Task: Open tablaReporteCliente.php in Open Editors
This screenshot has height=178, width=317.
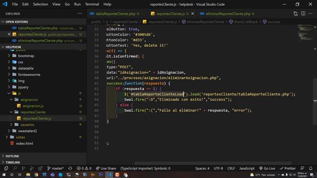Action: pyautogui.click(x=43, y=28)
